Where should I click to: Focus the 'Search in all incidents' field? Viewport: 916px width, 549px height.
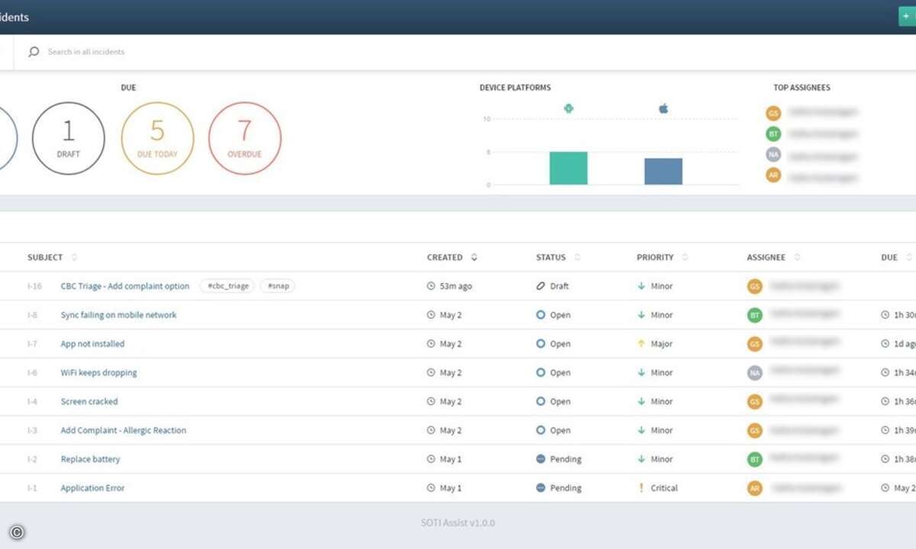86,52
